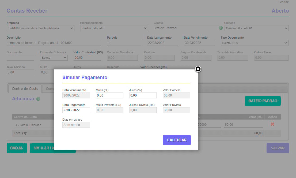The width and height of the screenshot is (296, 178).
Task: Click the BAIXAR button
Action: coord(17,148)
